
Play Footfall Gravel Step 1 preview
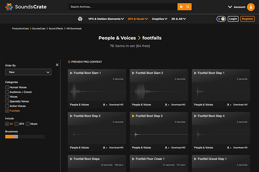coord(195,159)
